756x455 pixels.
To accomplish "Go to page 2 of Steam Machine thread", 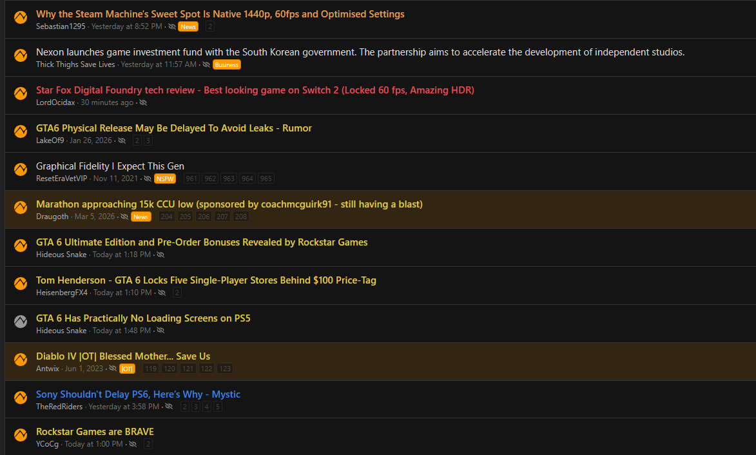I will (x=209, y=26).
